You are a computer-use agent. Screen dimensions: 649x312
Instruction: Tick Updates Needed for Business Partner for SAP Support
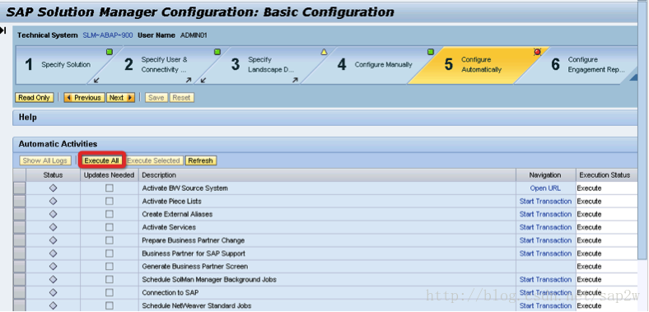110,254
